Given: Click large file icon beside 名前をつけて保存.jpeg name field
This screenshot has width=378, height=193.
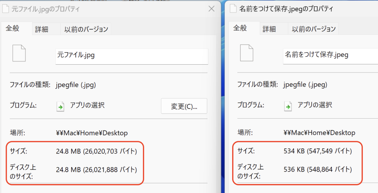Looking at the screenshot, I should click(x=247, y=53).
